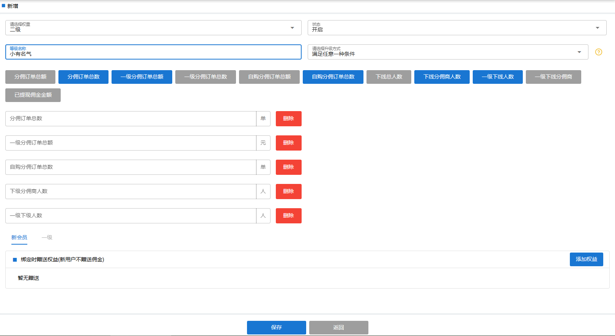Click the 绑定时赠送权益 section heading
The image size is (615, 336).
click(62, 259)
